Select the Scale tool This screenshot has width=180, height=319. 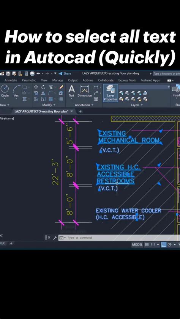[x=43, y=99]
